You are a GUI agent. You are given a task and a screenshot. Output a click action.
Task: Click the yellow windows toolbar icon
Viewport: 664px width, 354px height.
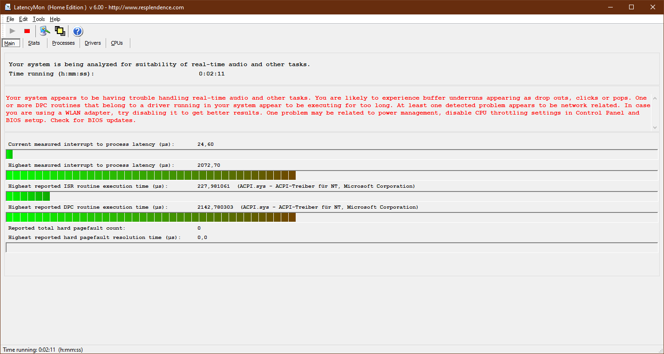(60, 31)
